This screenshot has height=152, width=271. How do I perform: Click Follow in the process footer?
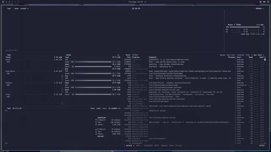(179, 145)
